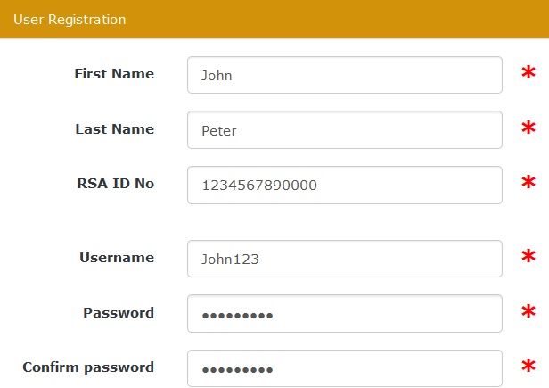Click the "RSA ID No" label
The image size is (549, 388).
pyautogui.click(x=116, y=184)
